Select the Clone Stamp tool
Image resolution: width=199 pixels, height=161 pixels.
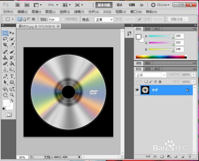[x=5, y=58]
